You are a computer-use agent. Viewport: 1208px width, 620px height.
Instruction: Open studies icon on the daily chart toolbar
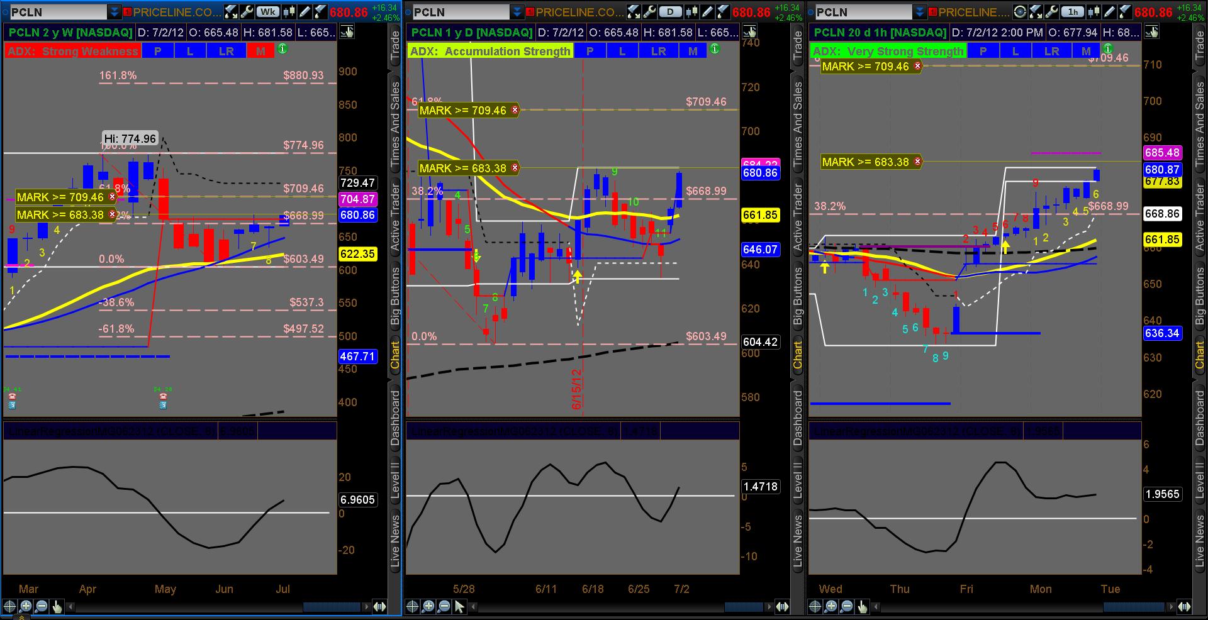[634, 11]
